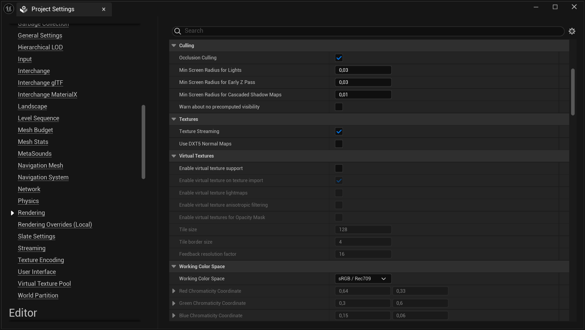This screenshot has width=585, height=330.
Task: Check Warn about no precomputed visibility
Action: pos(339,107)
